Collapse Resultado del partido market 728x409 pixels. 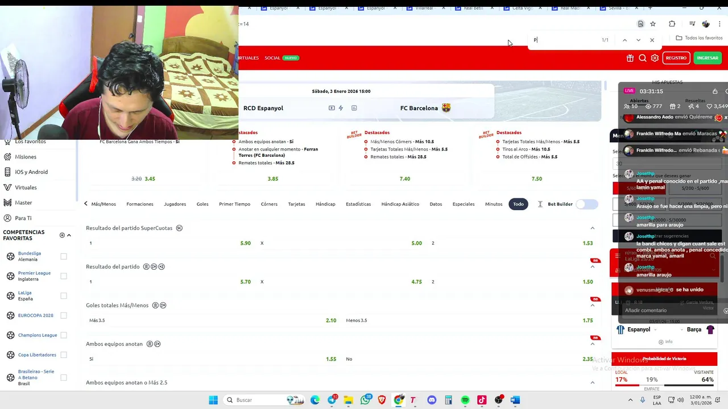(592, 267)
